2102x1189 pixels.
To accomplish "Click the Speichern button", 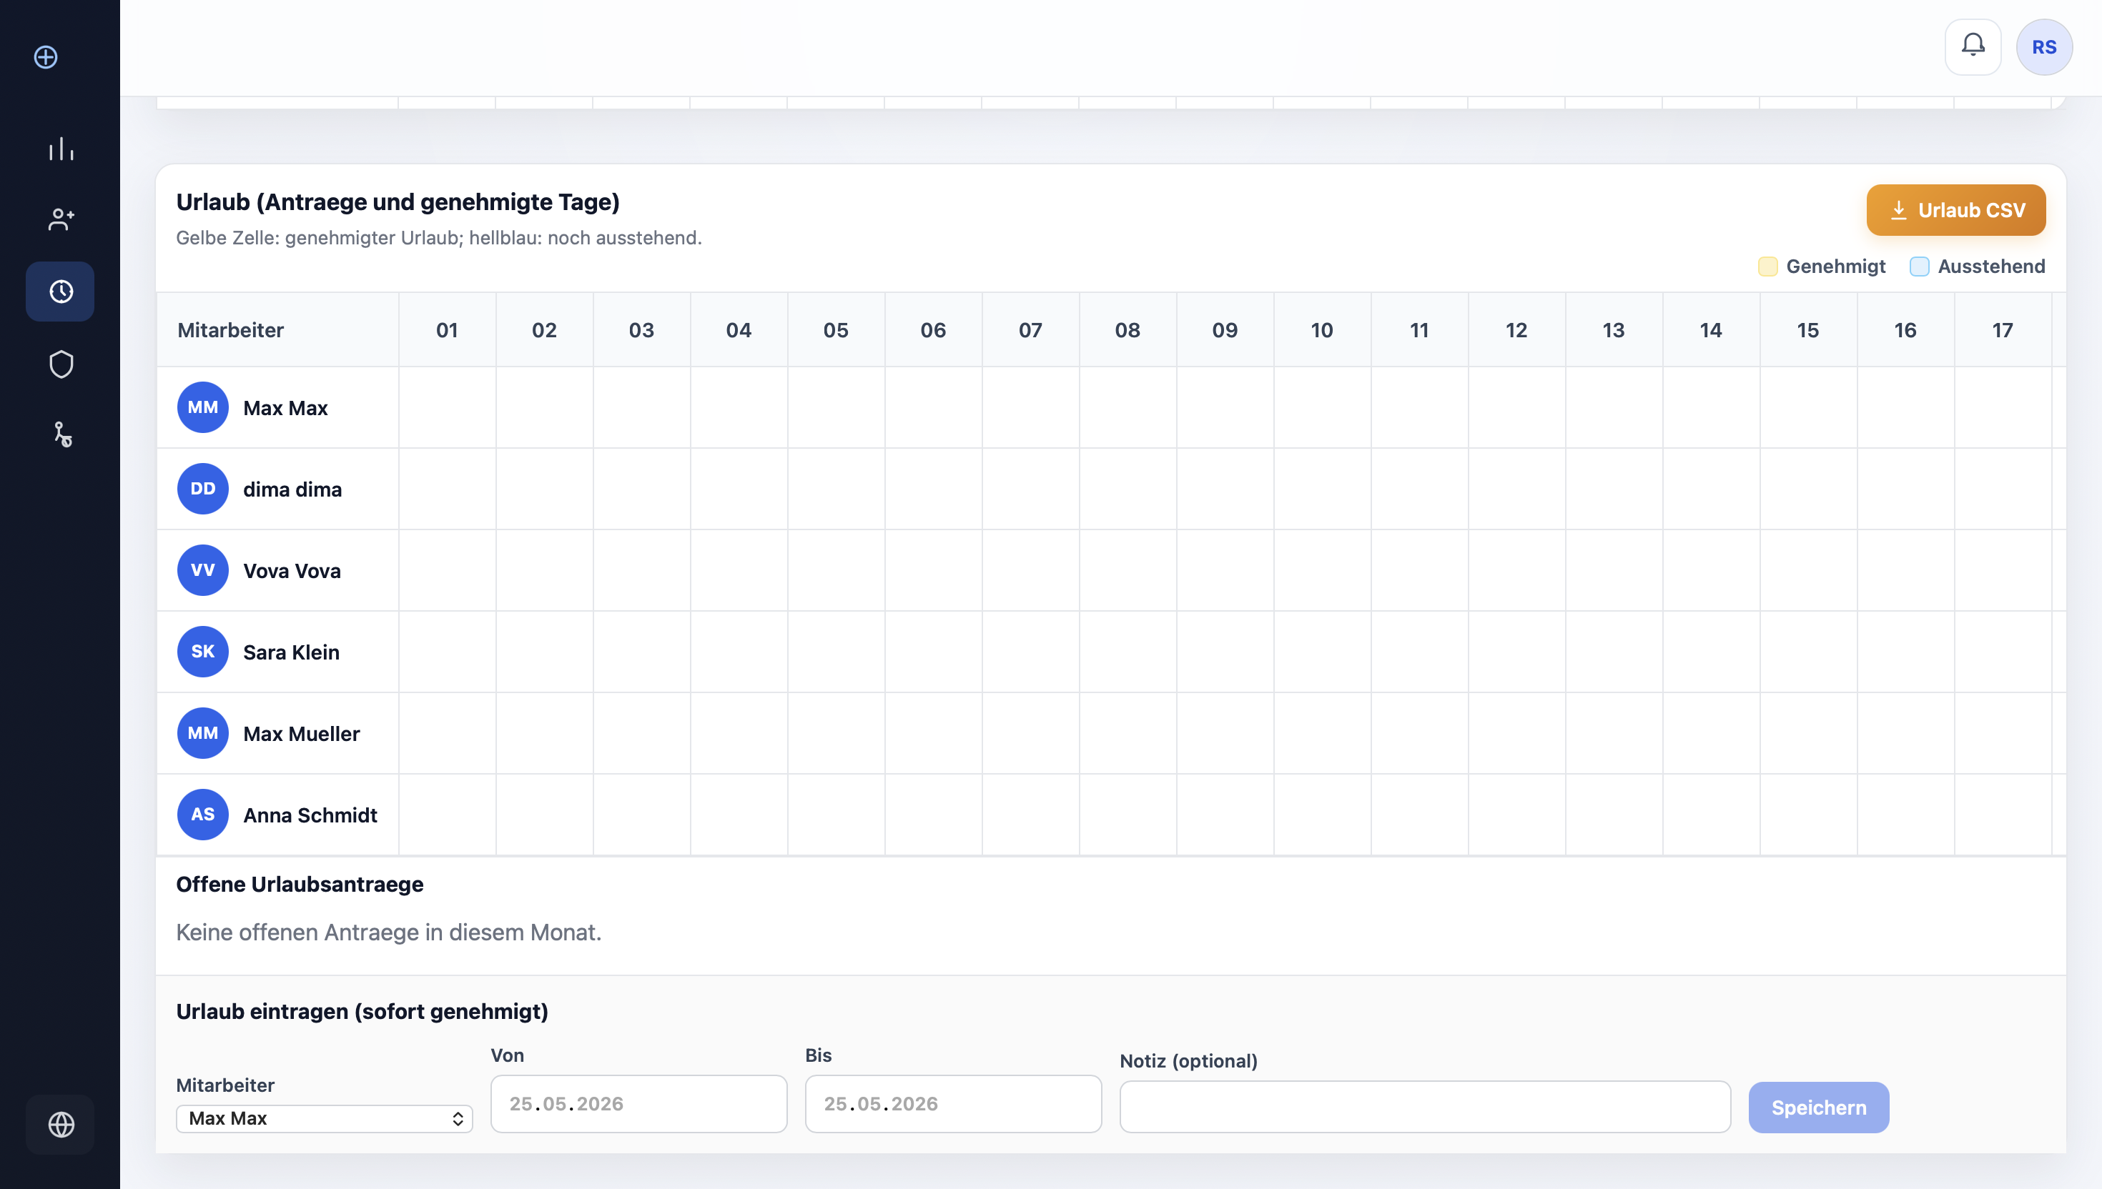I will 1819,1108.
